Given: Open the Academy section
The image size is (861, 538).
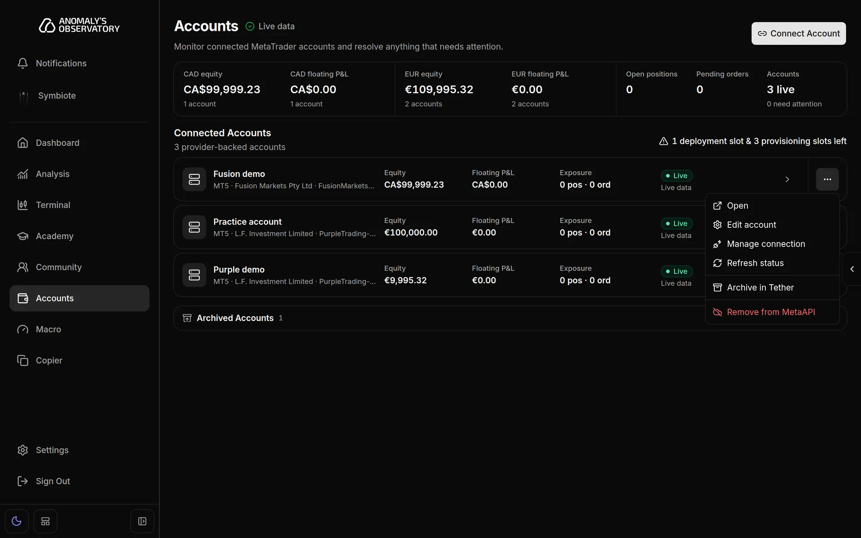Looking at the screenshot, I should coord(79,236).
